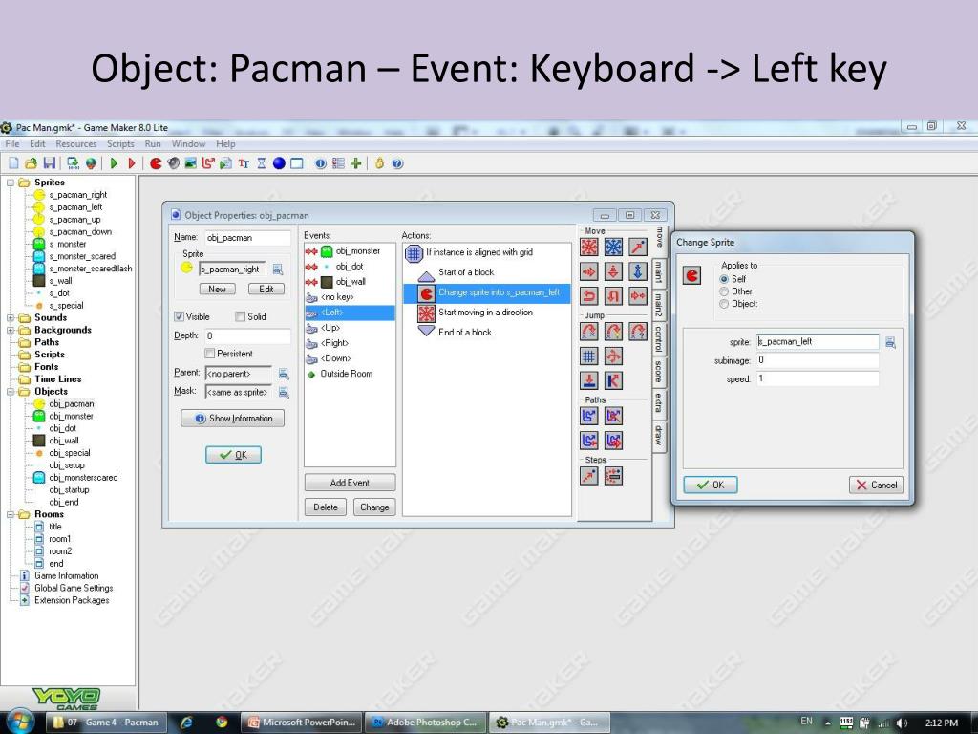978x734 pixels.
Task: Collapse the Sprites folder in tree
Action: [x=11, y=183]
